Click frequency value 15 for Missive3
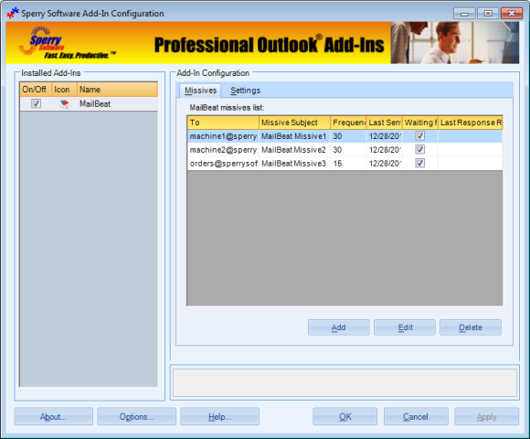This screenshot has height=439, width=530. click(x=348, y=163)
